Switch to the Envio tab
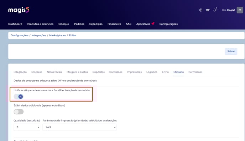The image size is (245, 141). [165, 72]
